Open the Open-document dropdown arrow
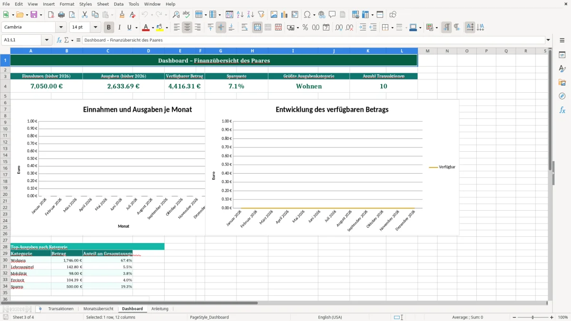 (x=27, y=15)
